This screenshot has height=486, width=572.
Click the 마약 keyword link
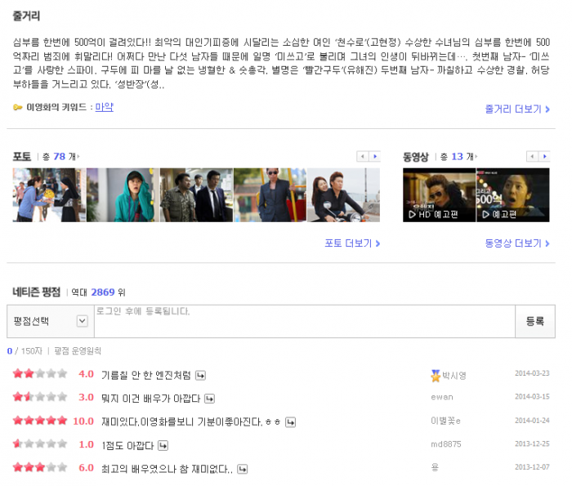coord(104,107)
